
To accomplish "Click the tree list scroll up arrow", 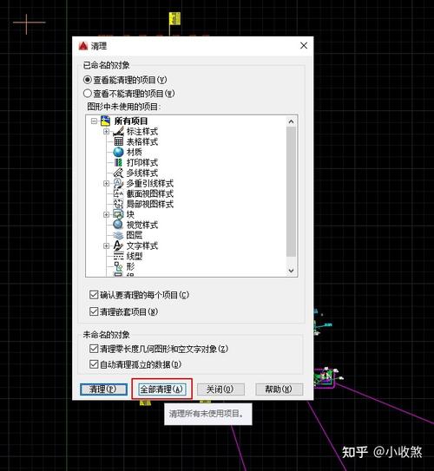I will click(291, 121).
